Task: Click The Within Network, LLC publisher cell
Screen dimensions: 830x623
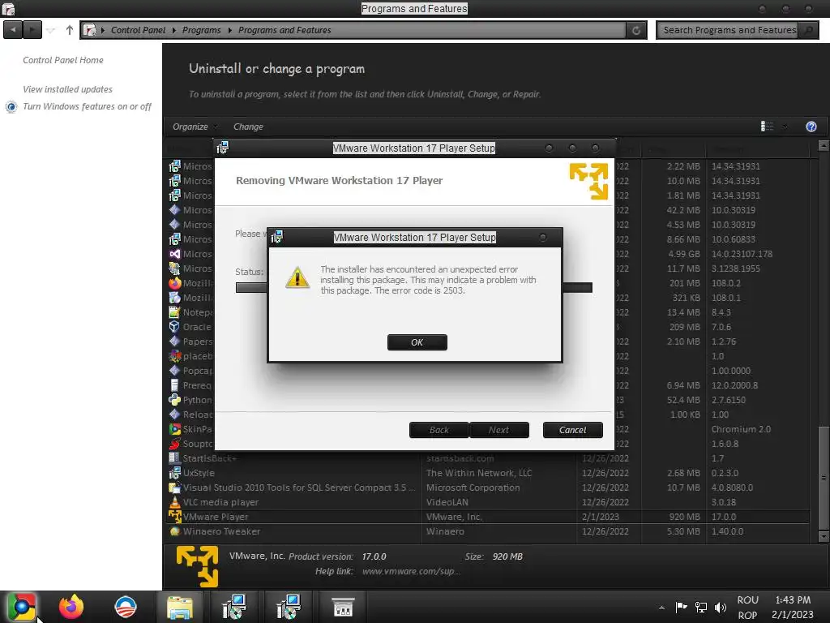Action: click(x=479, y=473)
